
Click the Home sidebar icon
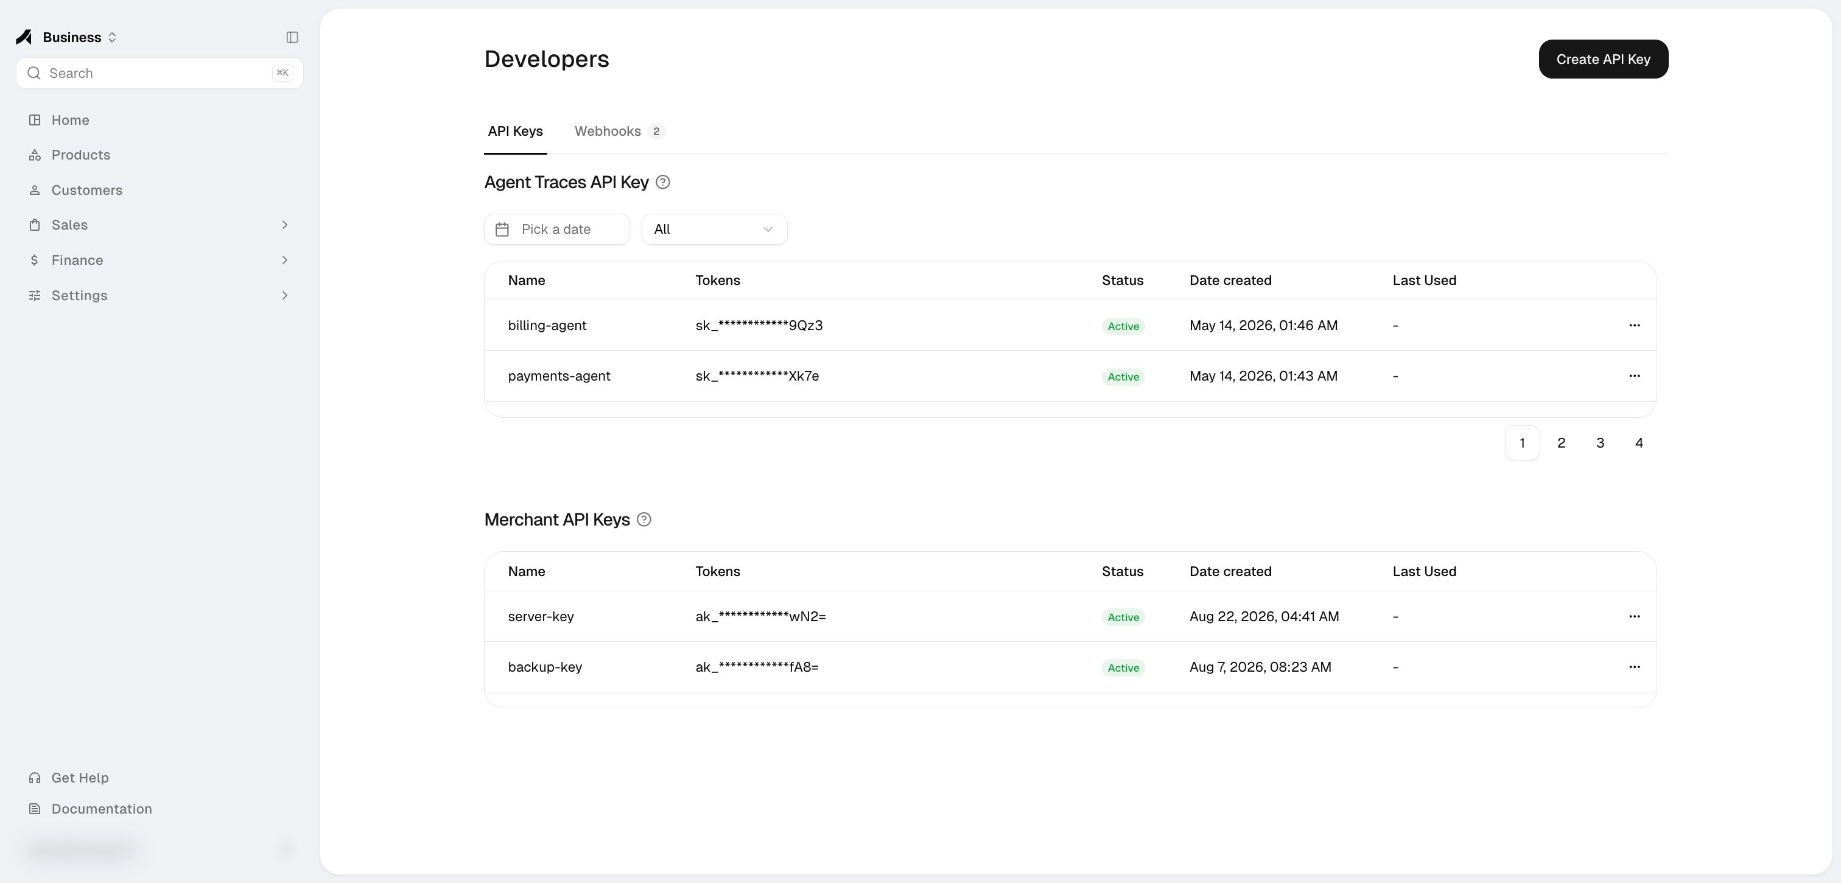click(34, 120)
